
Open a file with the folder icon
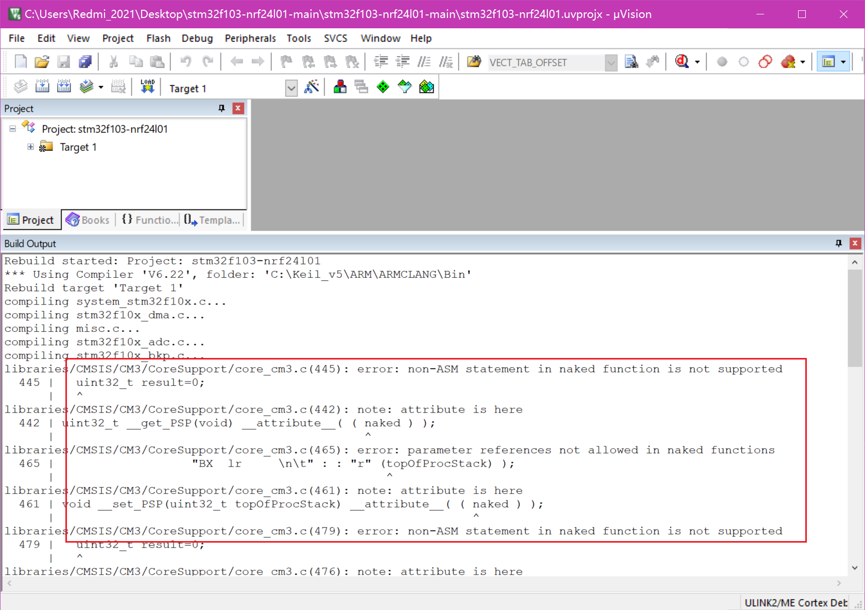[x=42, y=62]
